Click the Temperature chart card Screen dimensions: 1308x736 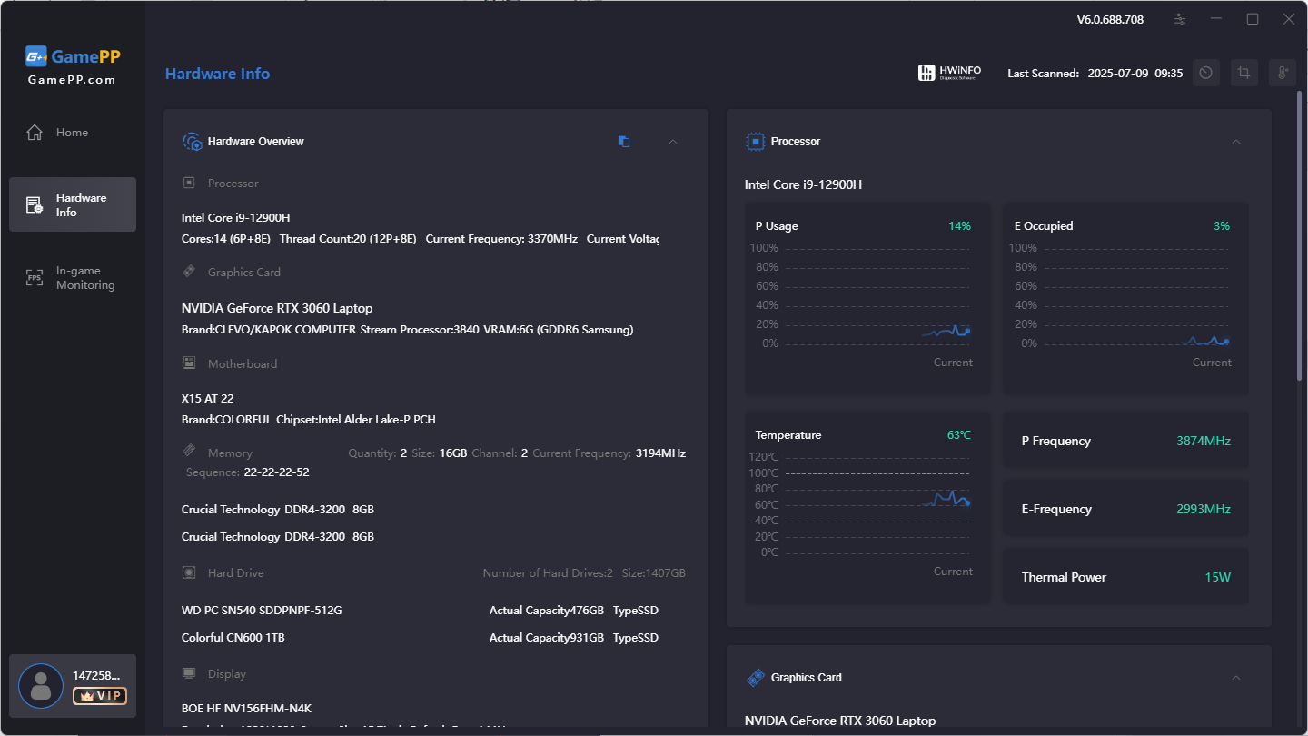pos(867,507)
